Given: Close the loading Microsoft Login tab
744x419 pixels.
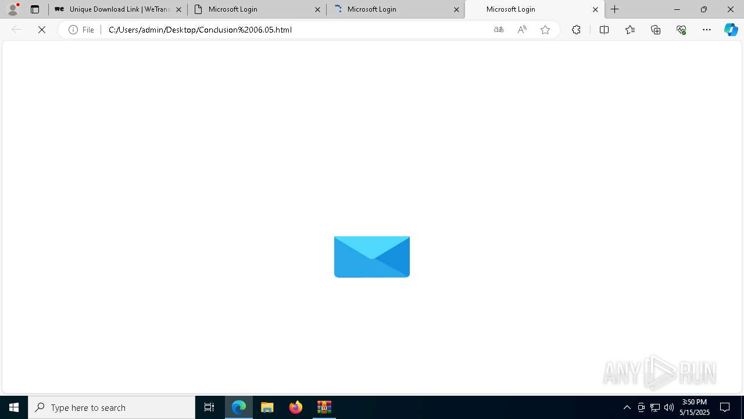Looking at the screenshot, I should click(456, 9).
